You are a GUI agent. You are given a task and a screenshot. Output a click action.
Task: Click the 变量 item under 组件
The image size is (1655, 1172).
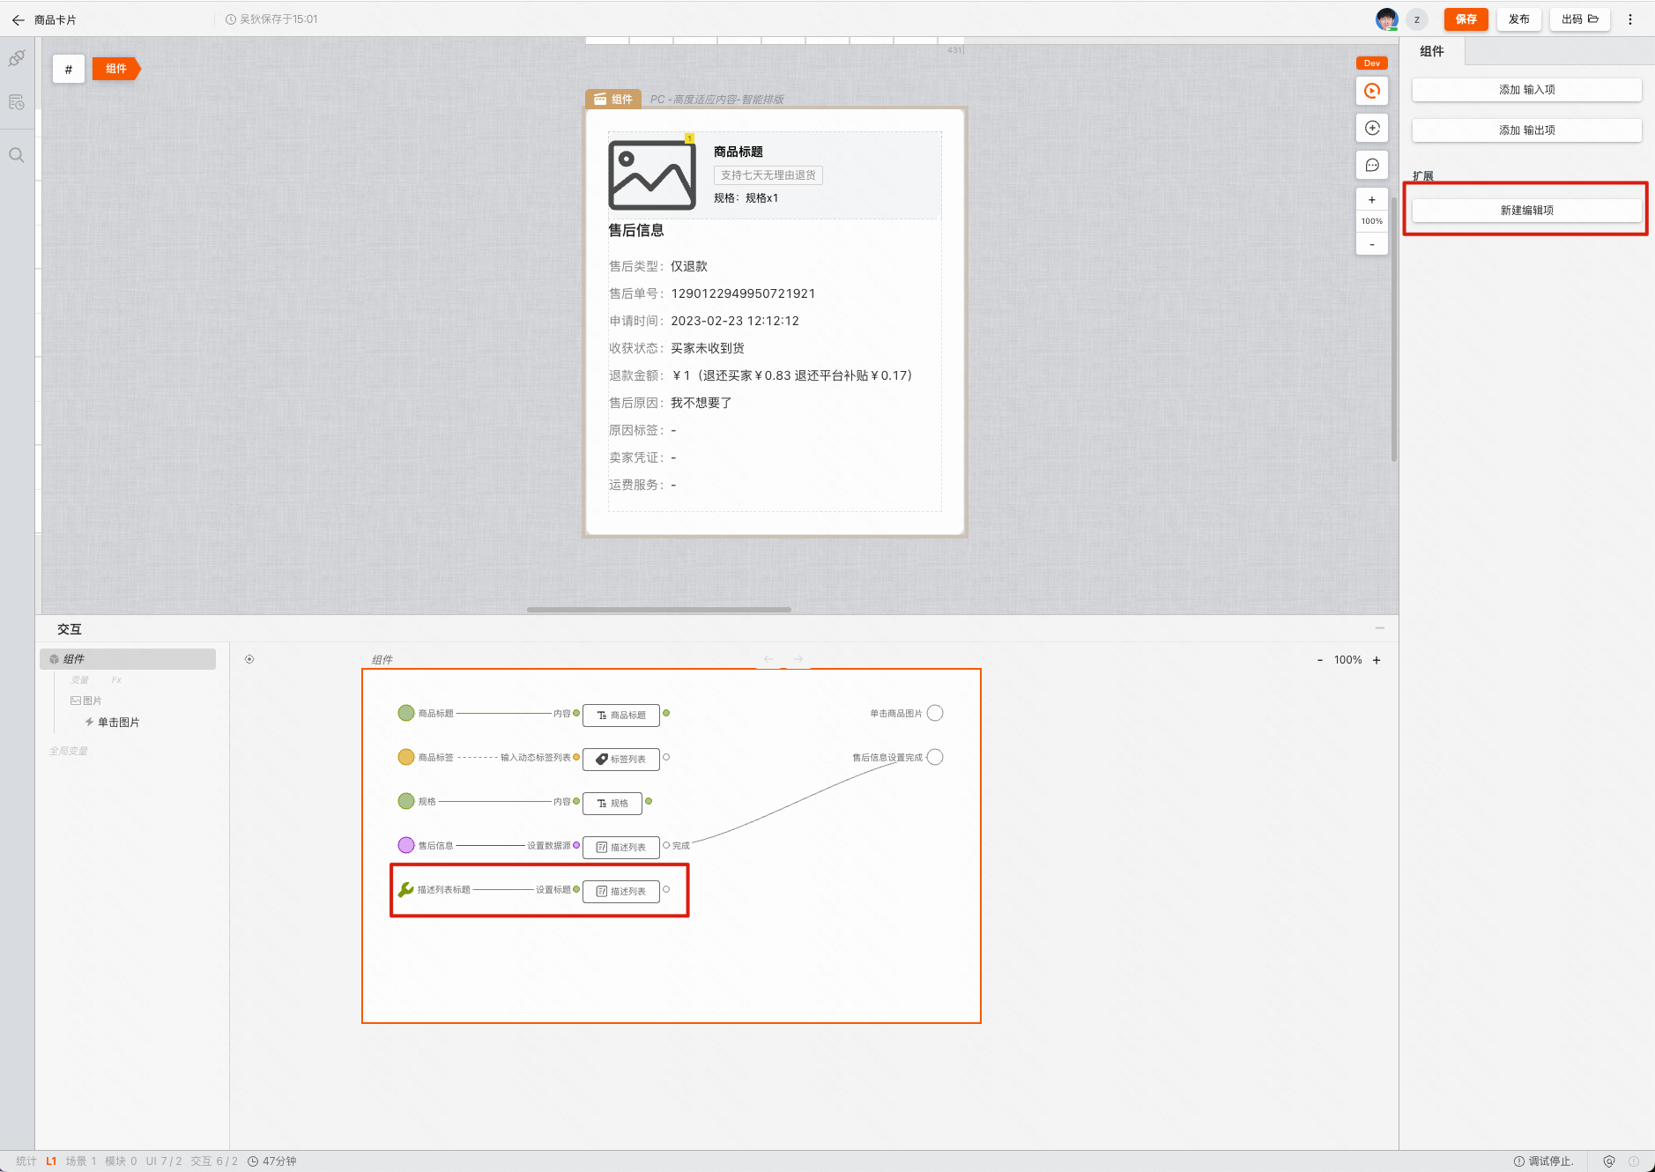tap(80, 680)
